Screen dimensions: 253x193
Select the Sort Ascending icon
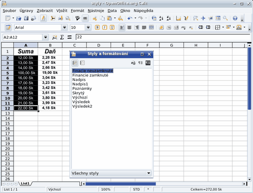tap(161, 18)
